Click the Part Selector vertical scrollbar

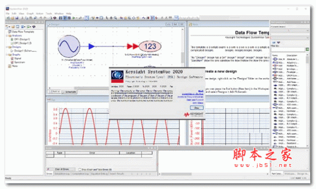click(308, 100)
